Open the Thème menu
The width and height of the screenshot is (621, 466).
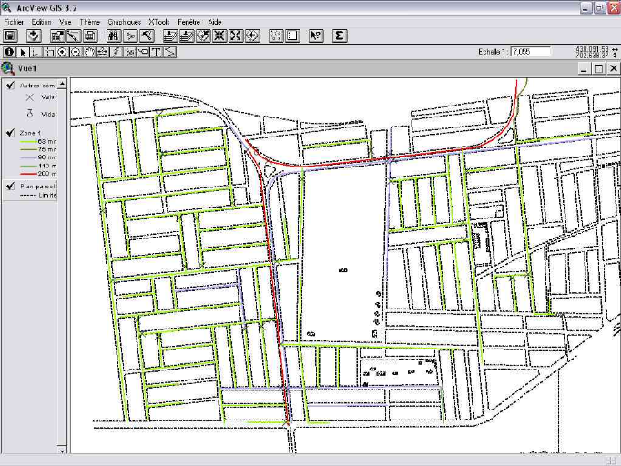89,21
